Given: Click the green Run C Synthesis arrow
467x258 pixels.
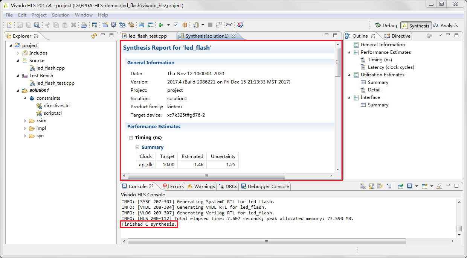Looking at the screenshot, I should click(161, 25).
